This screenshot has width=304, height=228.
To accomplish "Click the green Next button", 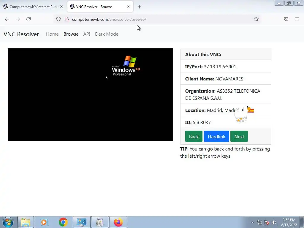I will pyautogui.click(x=239, y=136).
